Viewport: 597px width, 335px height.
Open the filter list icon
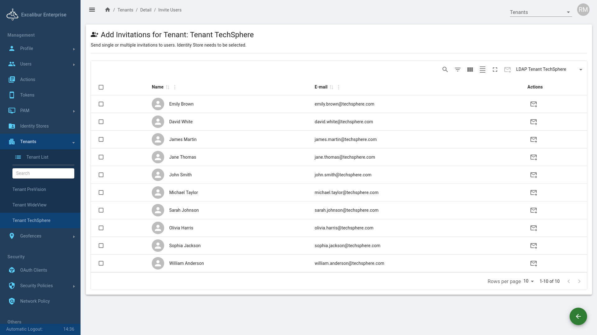[x=457, y=70]
